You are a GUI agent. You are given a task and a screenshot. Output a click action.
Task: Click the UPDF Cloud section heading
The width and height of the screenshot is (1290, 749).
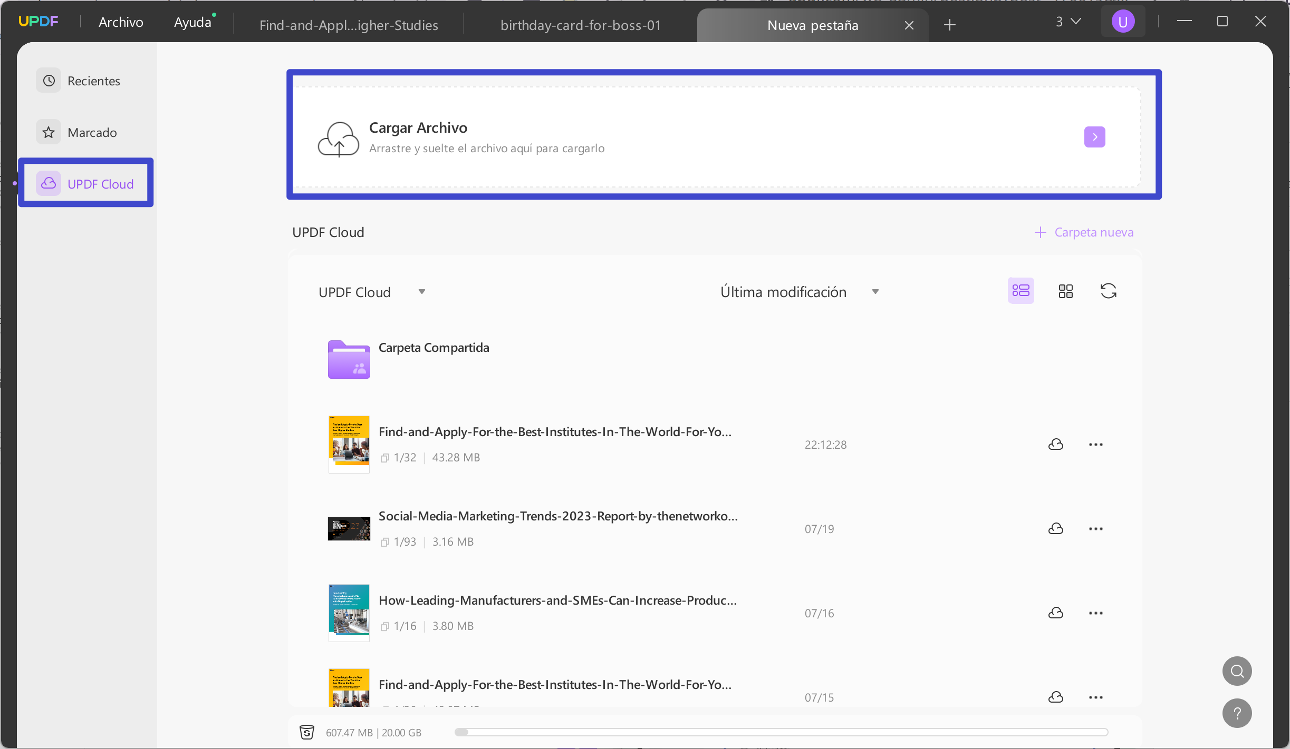tap(328, 232)
